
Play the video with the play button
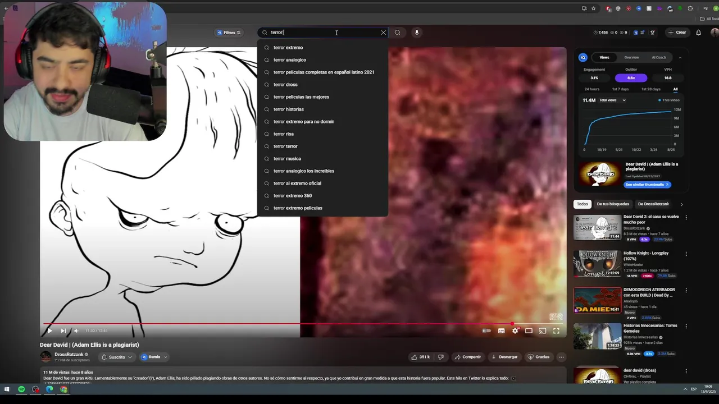(49, 330)
